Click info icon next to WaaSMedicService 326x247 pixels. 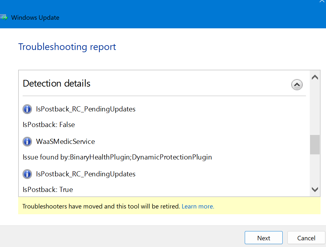27,142
